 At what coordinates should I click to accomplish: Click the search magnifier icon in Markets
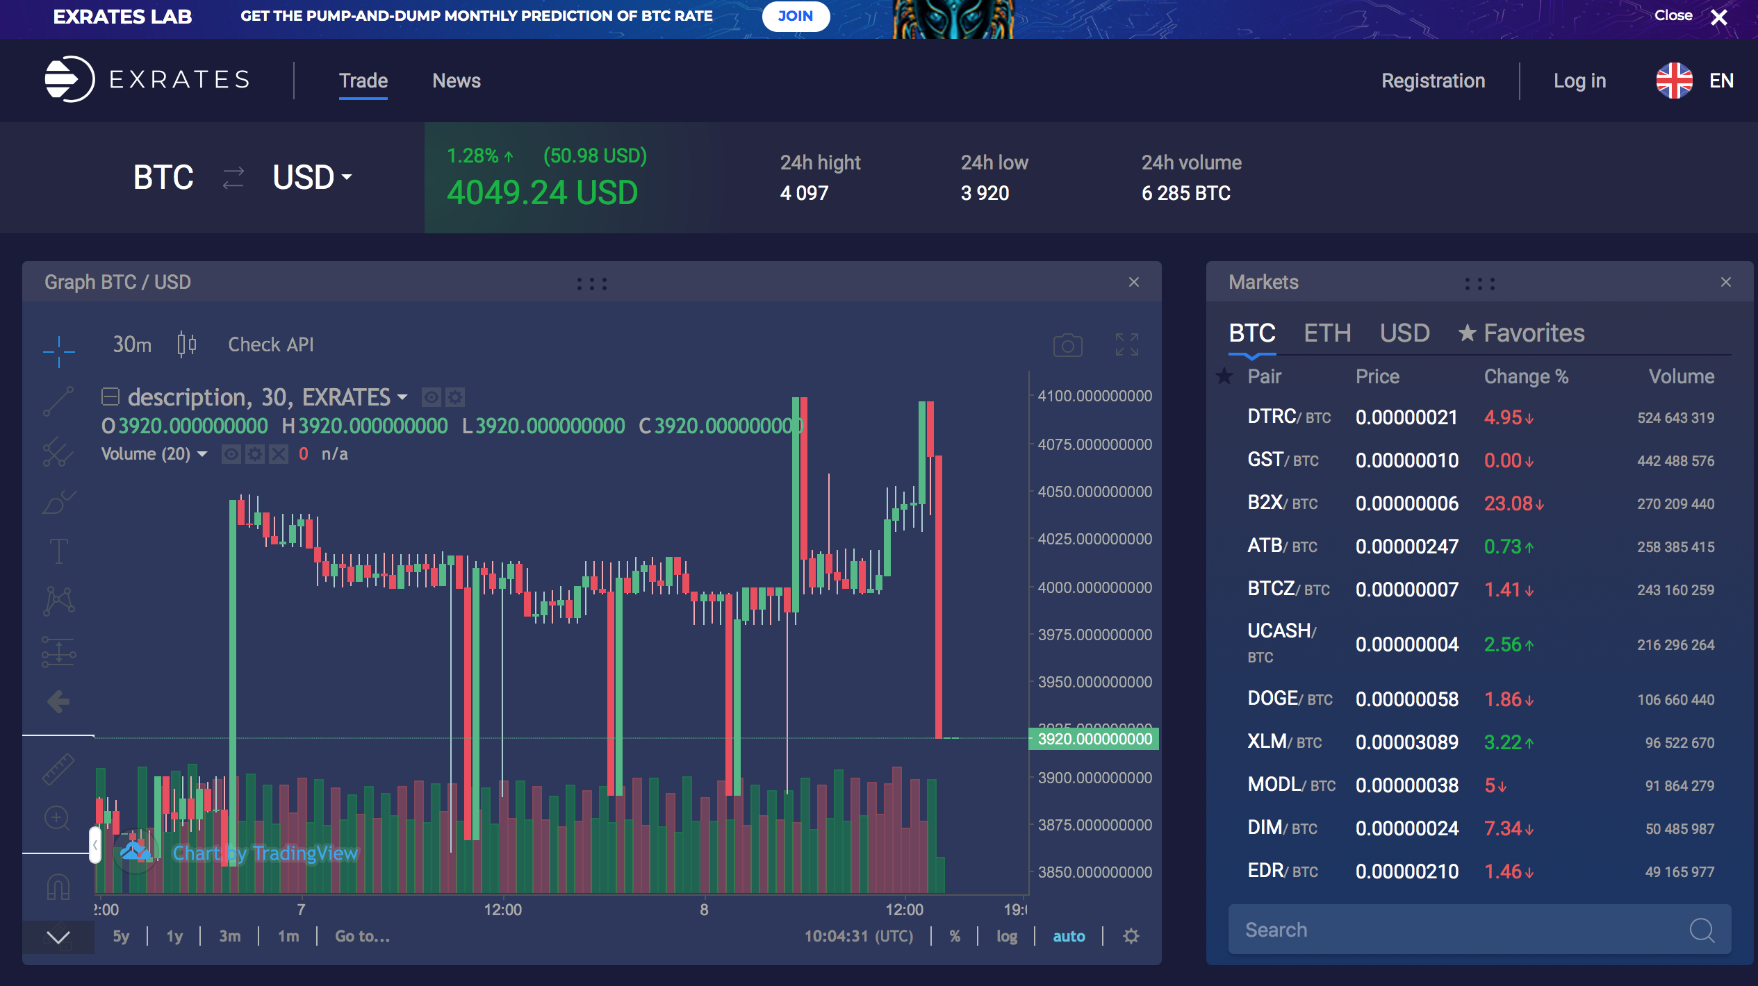(x=1702, y=930)
